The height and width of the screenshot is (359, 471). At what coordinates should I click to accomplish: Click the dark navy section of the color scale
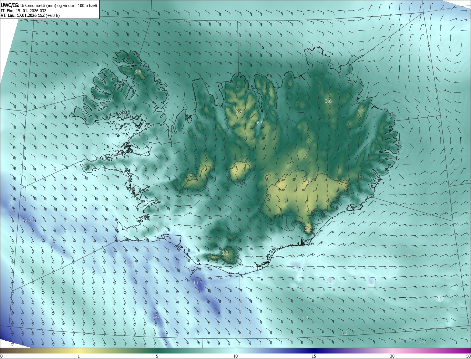click(x=315, y=350)
